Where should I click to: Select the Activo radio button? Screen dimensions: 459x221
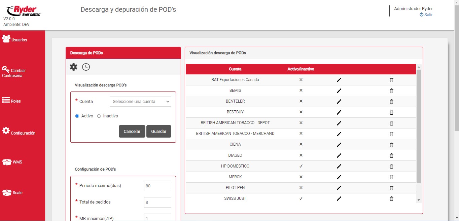(77, 116)
